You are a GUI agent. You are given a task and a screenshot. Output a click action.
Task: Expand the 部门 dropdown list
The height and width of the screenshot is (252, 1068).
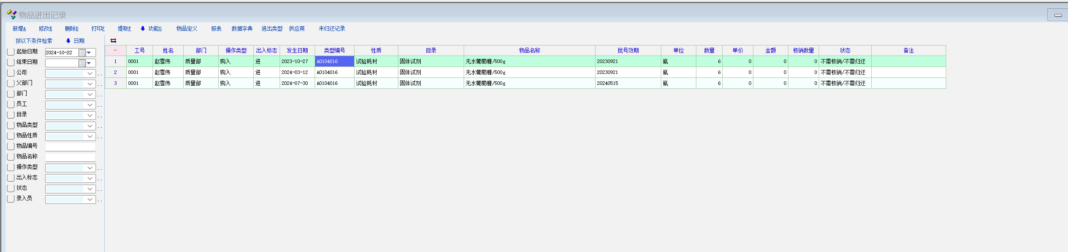pos(90,94)
